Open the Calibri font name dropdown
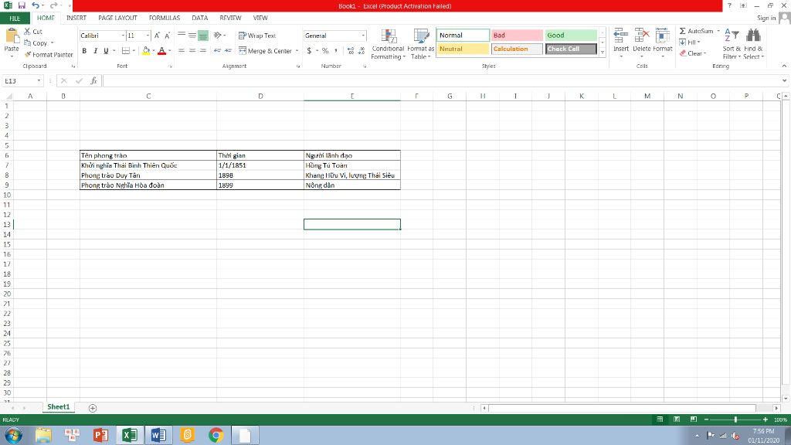 click(x=122, y=36)
